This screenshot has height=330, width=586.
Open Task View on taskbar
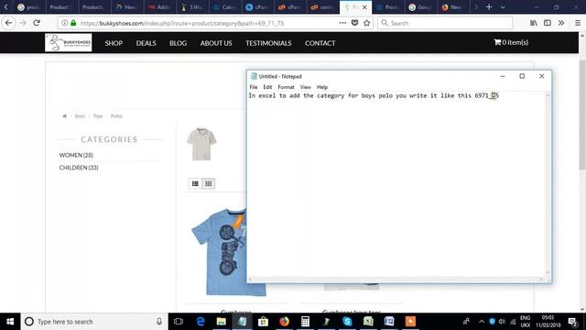179,322
